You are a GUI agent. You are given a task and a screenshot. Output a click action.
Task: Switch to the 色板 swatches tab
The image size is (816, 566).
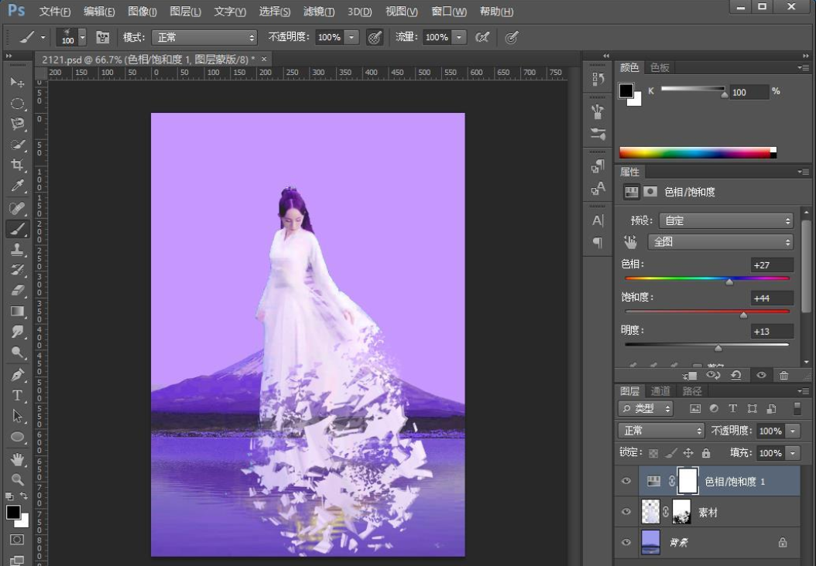point(660,68)
